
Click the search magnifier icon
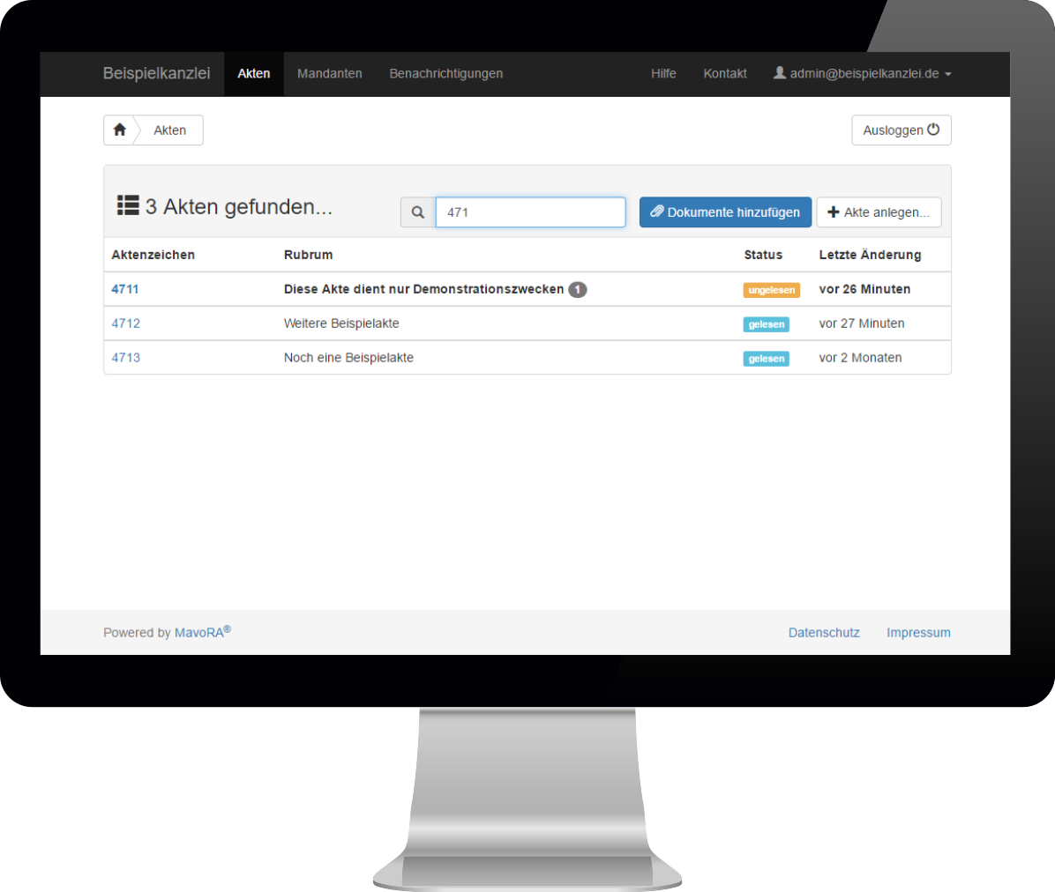click(418, 212)
